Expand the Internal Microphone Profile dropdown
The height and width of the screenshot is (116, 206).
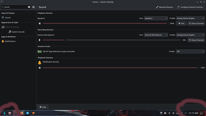tap(190, 35)
